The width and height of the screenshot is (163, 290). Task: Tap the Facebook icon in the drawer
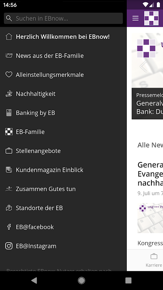9,227
